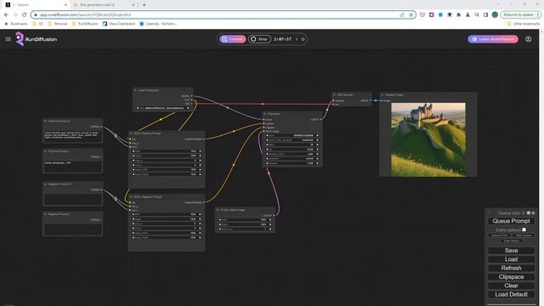Collapse the Empty Latent Image node dot

(218, 210)
